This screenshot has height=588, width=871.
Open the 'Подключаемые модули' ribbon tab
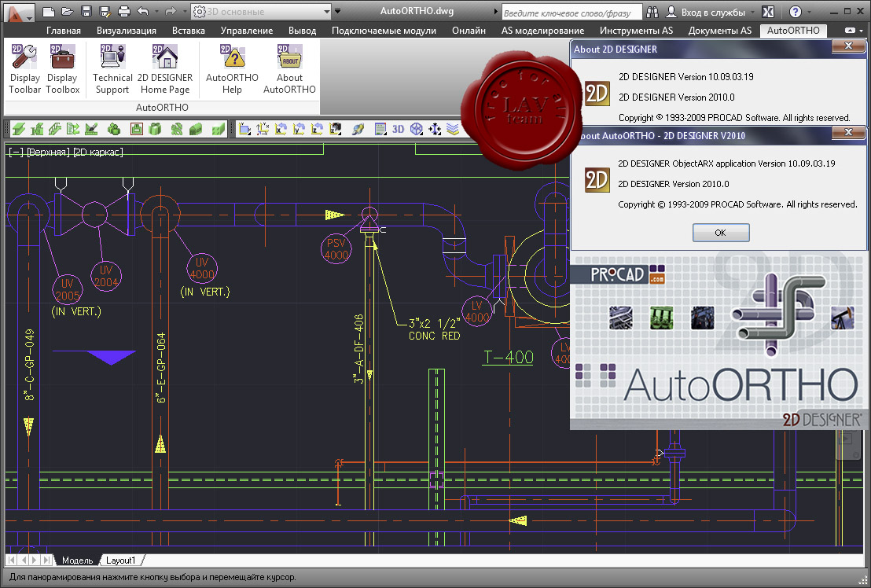tap(384, 31)
